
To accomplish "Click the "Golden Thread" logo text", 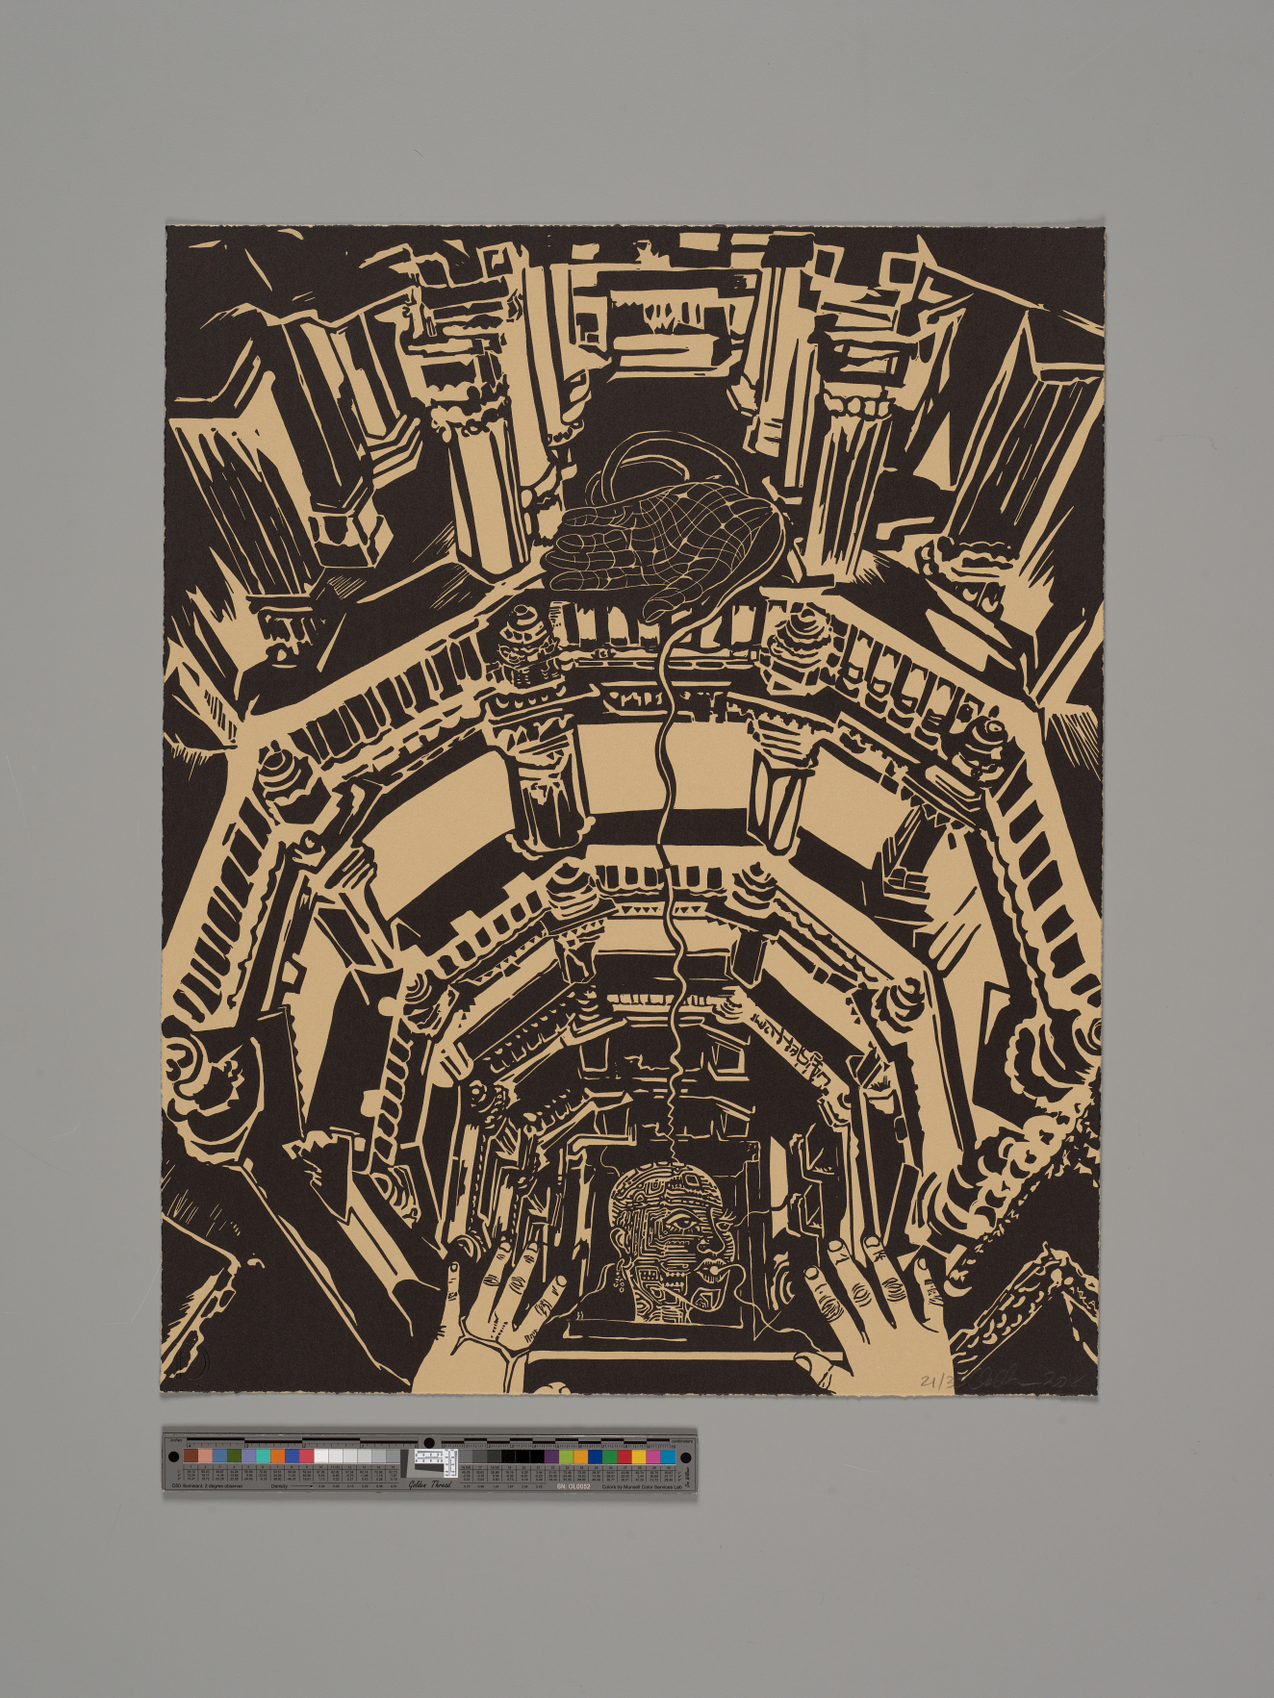I will click(429, 1484).
